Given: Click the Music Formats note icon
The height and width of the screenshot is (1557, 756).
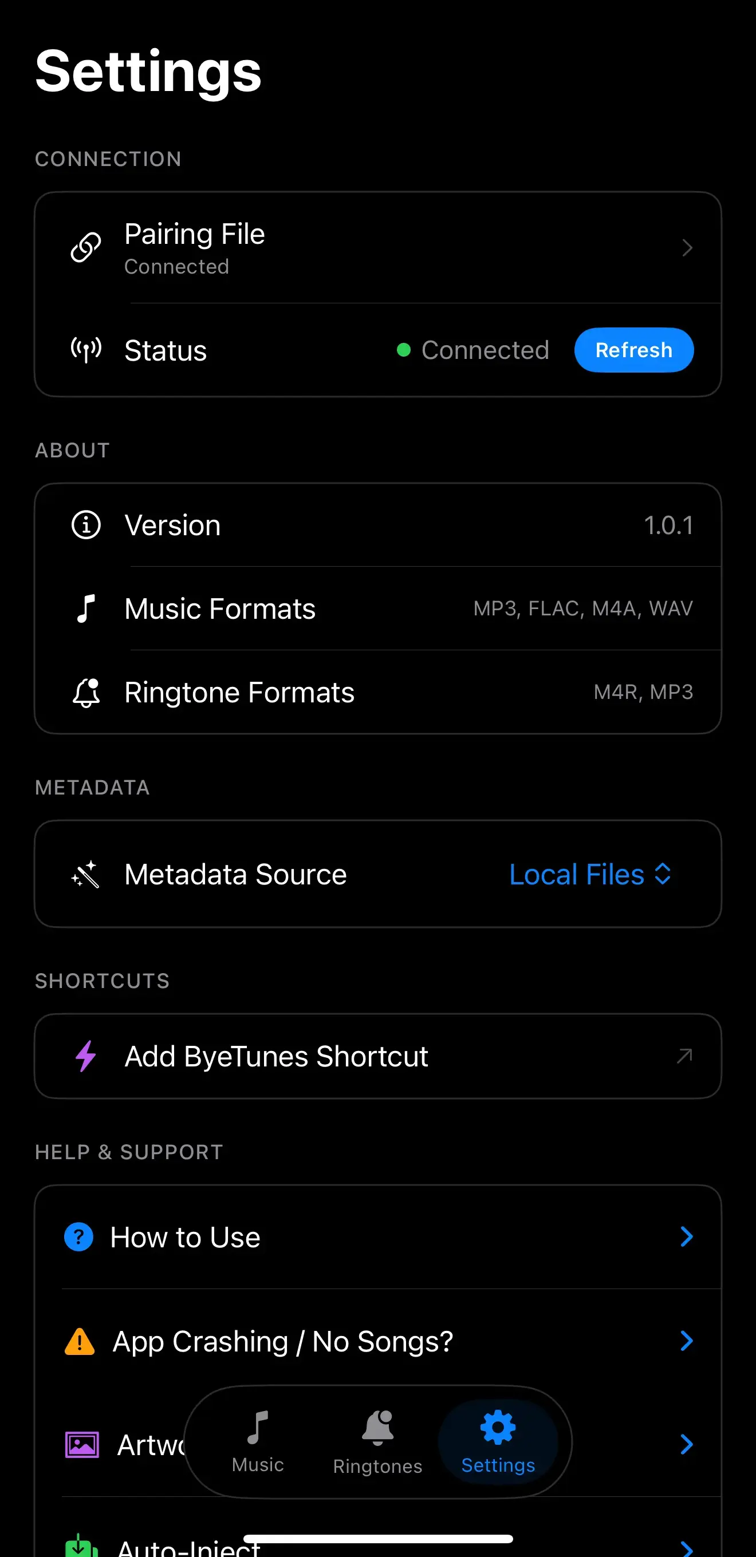Looking at the screenshot, I should tap(86, 608).
